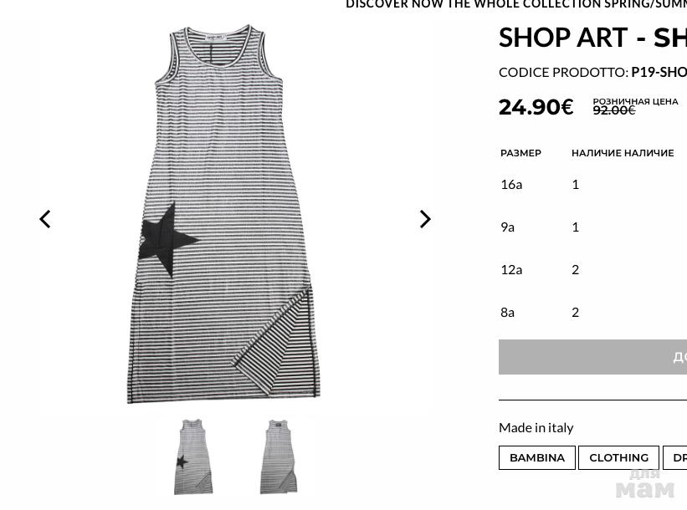Open the second dress thumbnail without the star
Viewport: 687px width, 510px height.
click(279, 456)
